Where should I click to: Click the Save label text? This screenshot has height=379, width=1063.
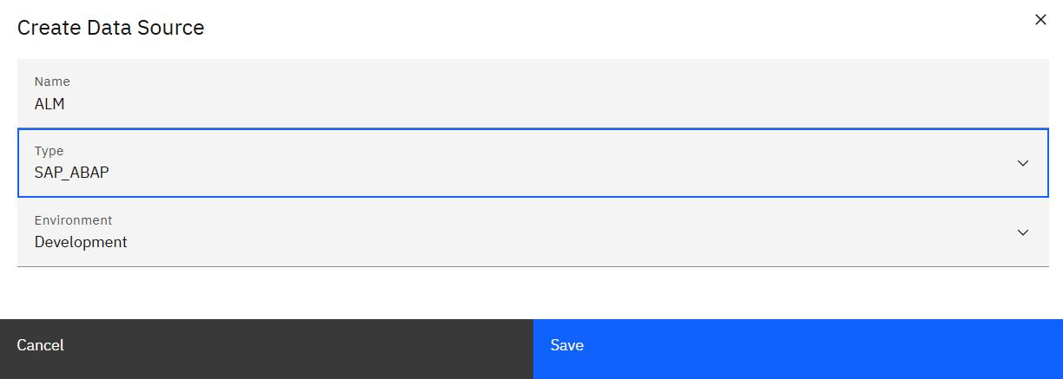click(x=567, y=345)
